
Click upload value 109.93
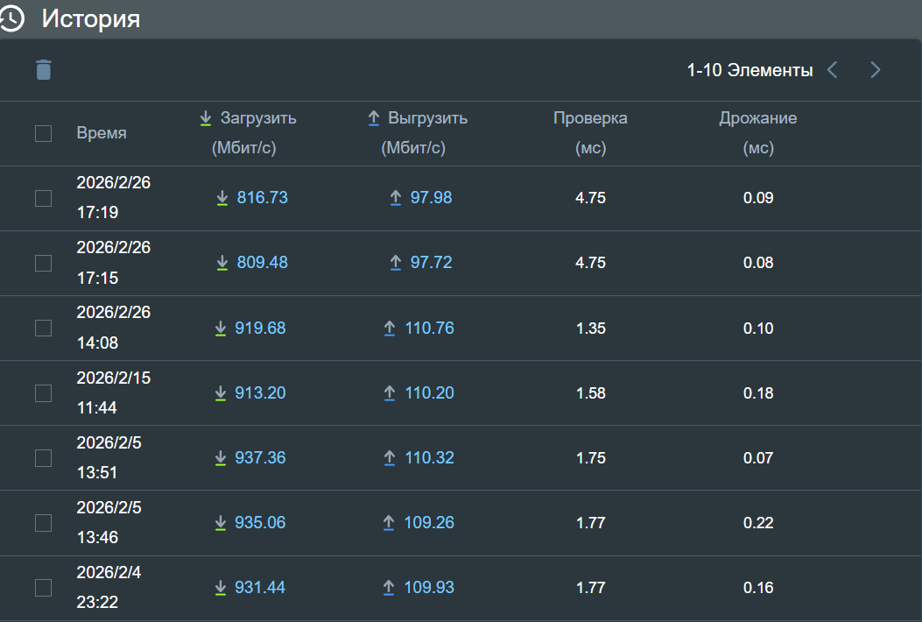coord(429,587)
